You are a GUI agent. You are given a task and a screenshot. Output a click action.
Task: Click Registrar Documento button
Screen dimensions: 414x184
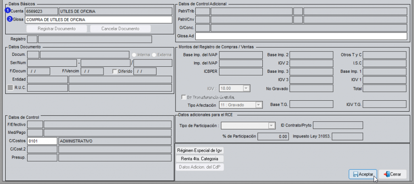click(x=57, y=29)
